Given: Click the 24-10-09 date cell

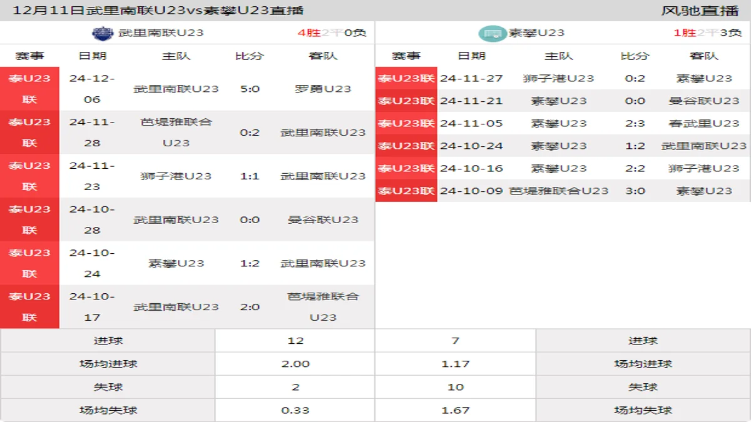Looking at the screenshot, I should pyautogui.click(x=471, y=191).
